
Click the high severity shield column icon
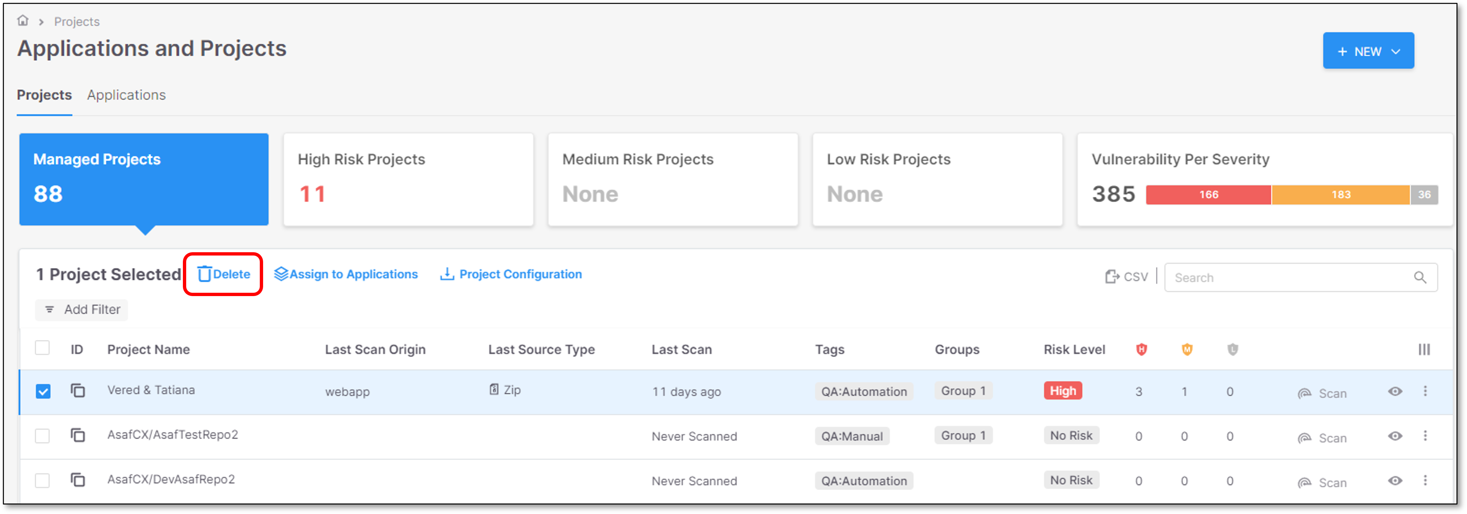point(1141,350)
